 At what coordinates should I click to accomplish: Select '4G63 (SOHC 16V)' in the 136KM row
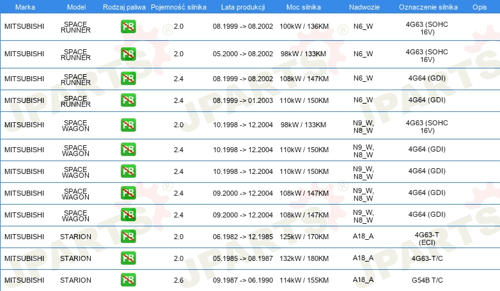point(427,28)
